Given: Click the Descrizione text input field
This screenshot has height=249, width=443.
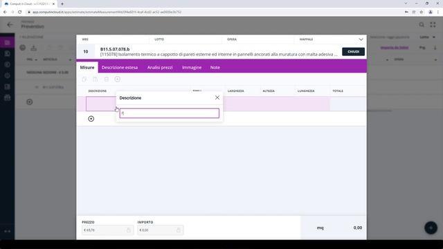Looking at the screenshot, I should 169,113.
